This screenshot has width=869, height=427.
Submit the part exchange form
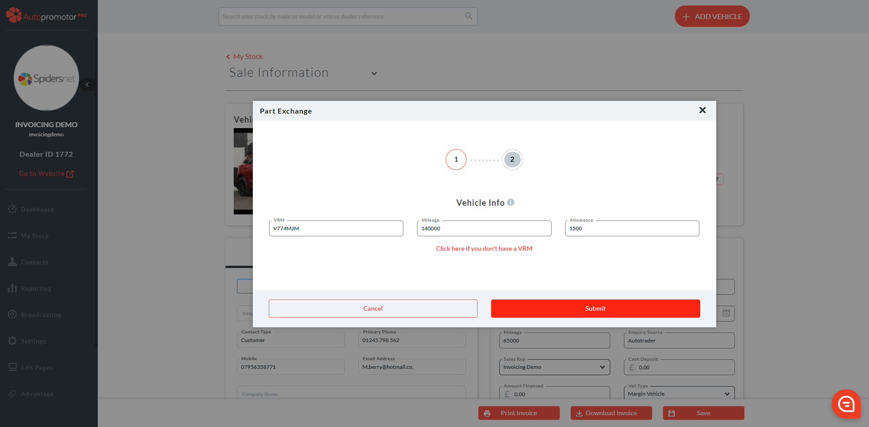click(595, 308)
